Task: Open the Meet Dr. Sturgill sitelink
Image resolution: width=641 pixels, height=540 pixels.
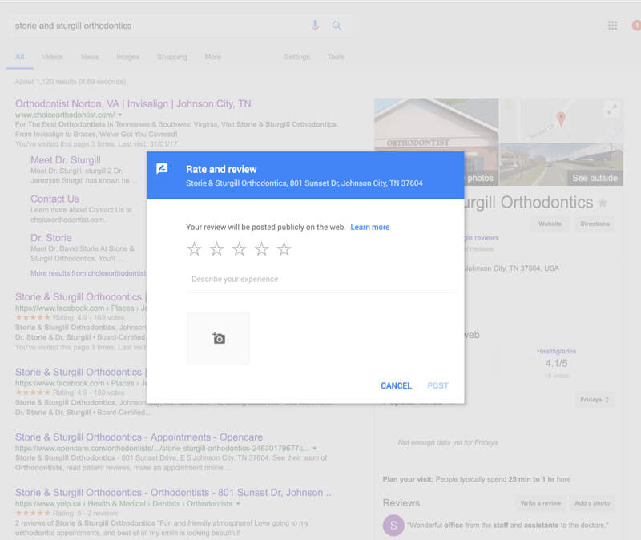Action: [x=66, y=159]
